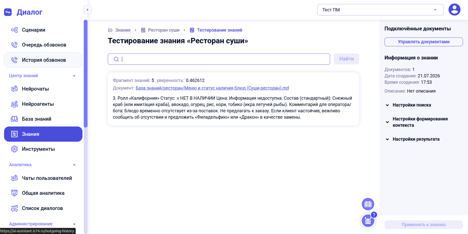Open the floating robot assistant button
The width and height of the screenshot is (468, 234).
[368, 221]
